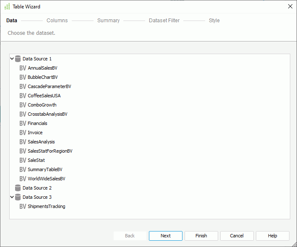Click the BV icon beside BubbleChartBV
The height and width of the screenshot is (247, 297).
pyautogui.click(x=23, y=77)
